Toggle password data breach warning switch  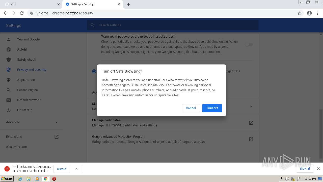(249, 44)
